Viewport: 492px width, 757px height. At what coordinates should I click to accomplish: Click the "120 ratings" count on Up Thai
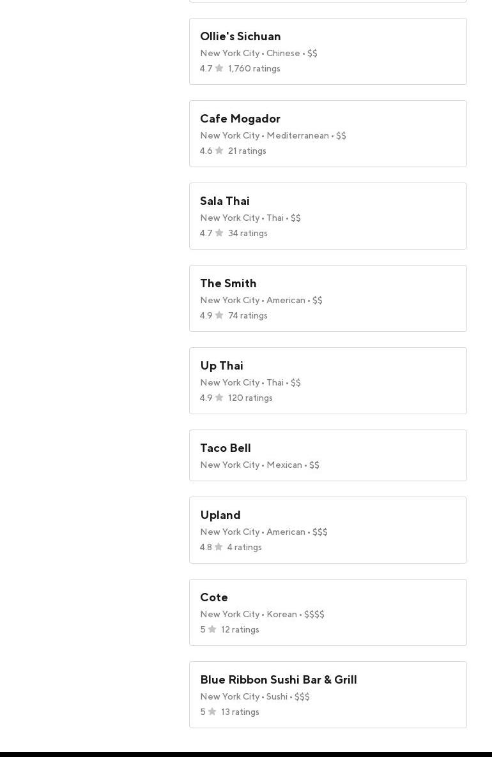pos(250,398)
